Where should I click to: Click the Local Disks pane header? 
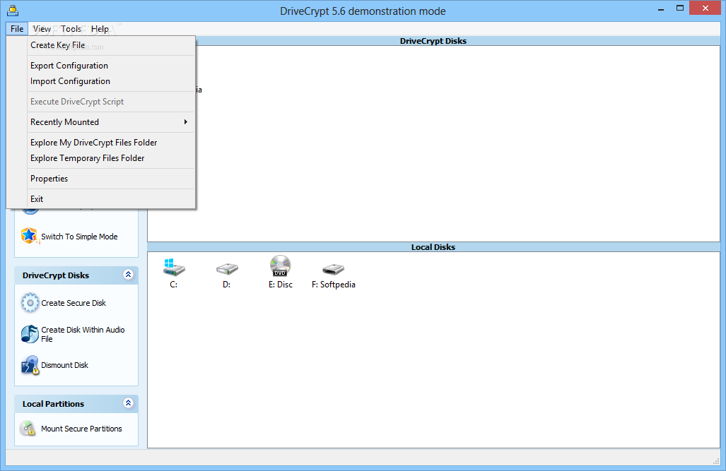click(x=433, y=247)
